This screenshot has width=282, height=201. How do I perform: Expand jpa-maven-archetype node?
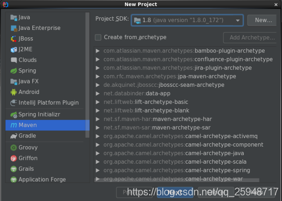coord(98,76)
